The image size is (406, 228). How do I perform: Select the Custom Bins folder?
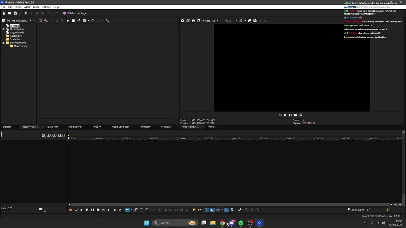click(x=16, y=36)
